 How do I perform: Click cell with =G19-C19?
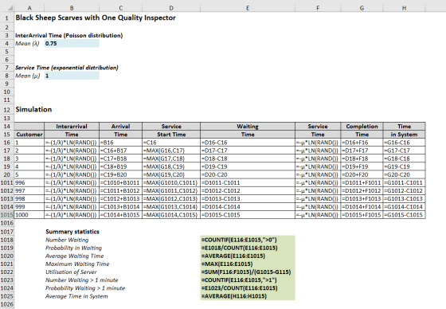pos(405,166)
